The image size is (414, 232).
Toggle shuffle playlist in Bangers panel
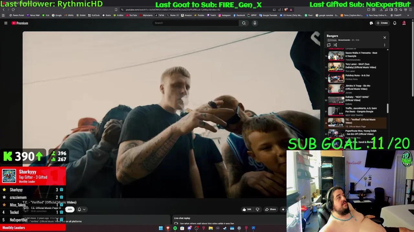click(x=335, y=45)
